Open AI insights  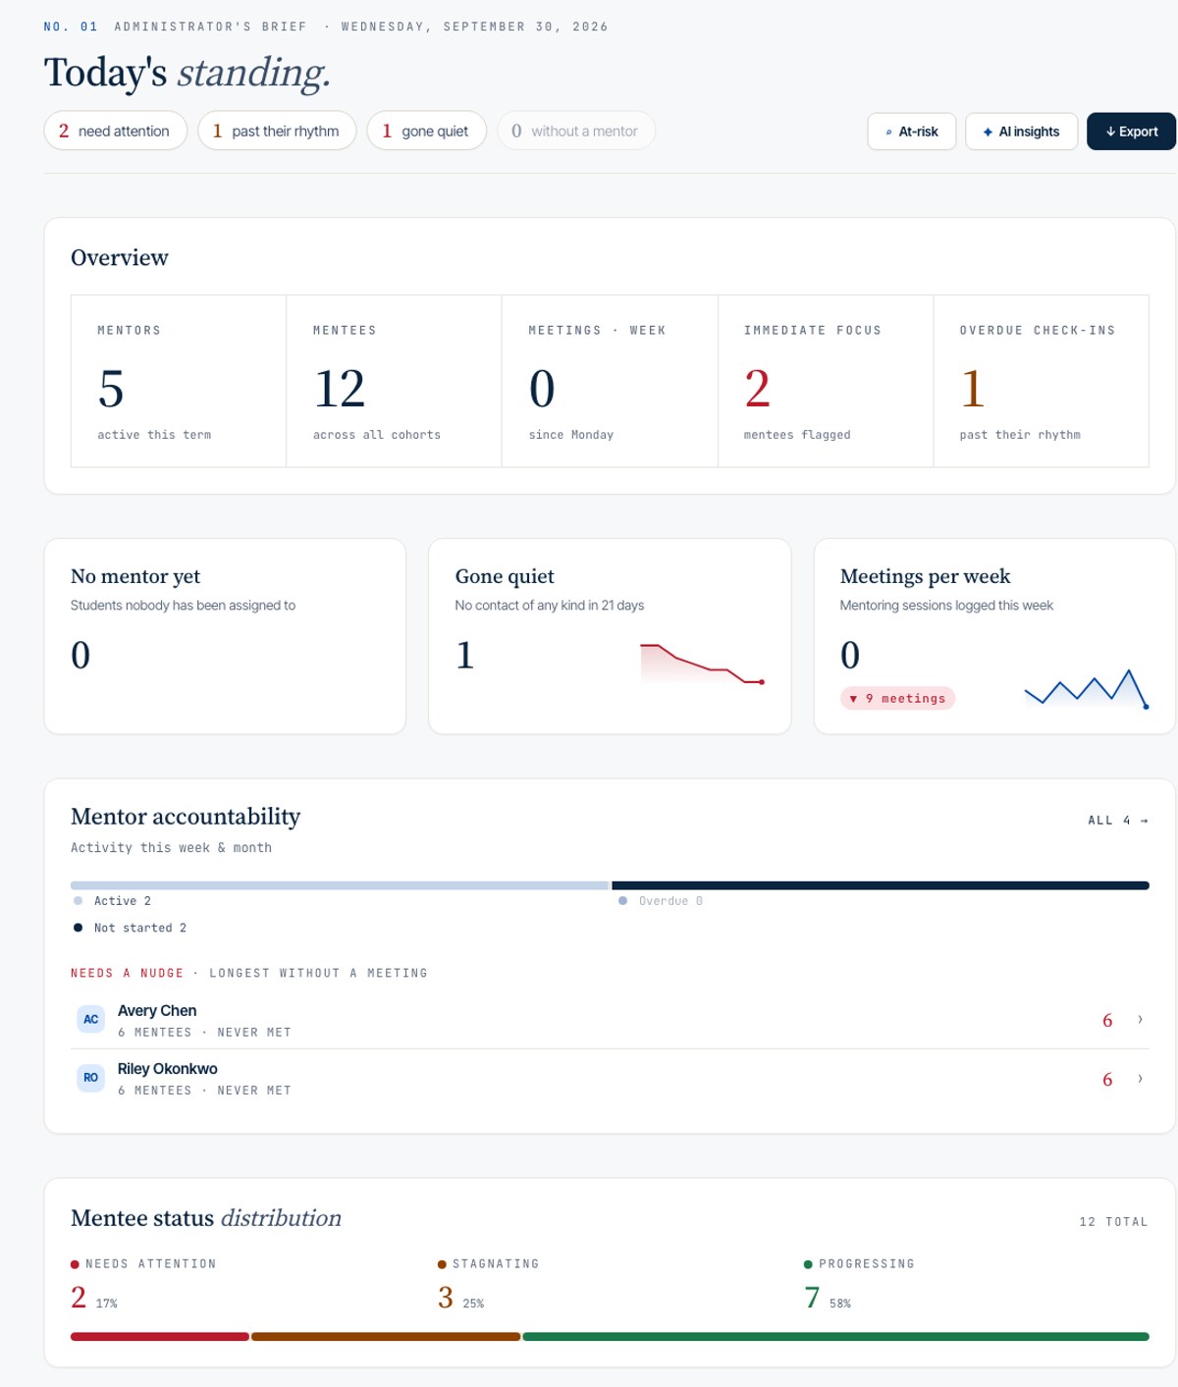tap(1021, 132)
